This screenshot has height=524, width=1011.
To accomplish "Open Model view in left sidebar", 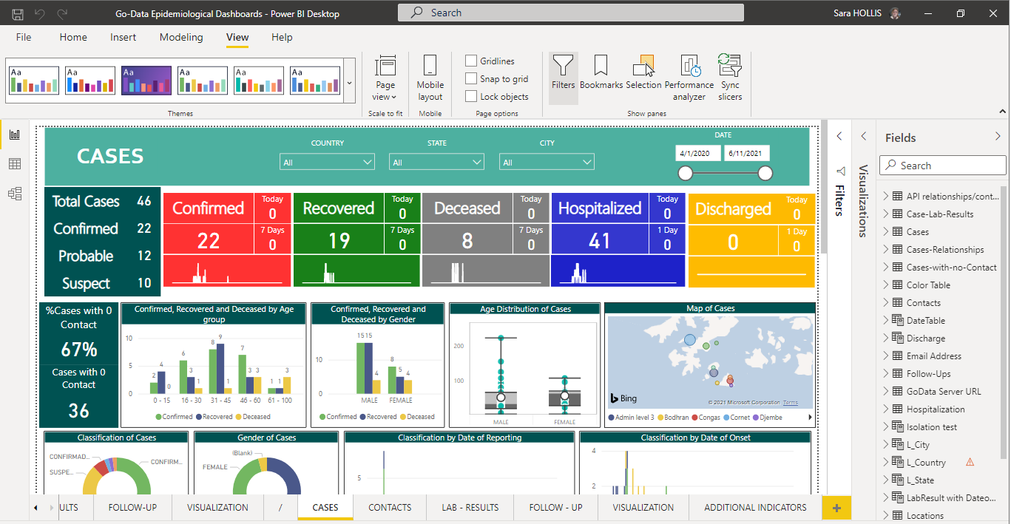I will 15,194.
